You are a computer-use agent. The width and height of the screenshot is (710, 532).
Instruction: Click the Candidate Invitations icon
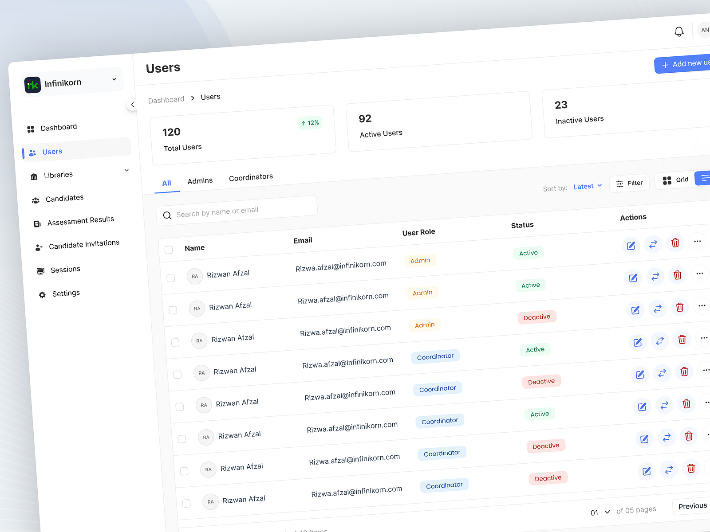click(x=39, y=247)
